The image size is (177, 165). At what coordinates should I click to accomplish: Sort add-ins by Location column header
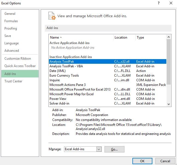(x=124, y=37)
